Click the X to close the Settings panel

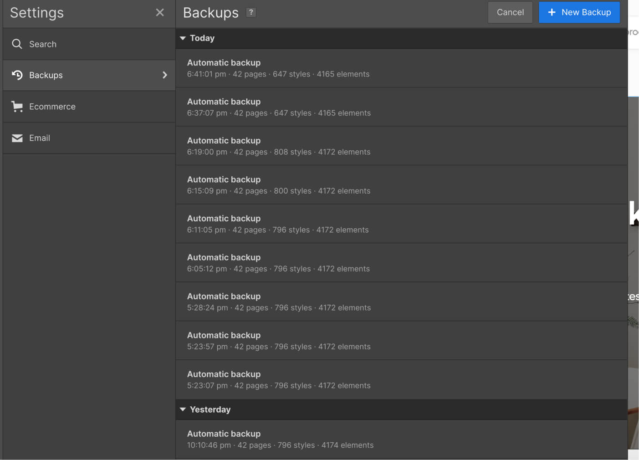pyautogui.click(x=160, y=12)
